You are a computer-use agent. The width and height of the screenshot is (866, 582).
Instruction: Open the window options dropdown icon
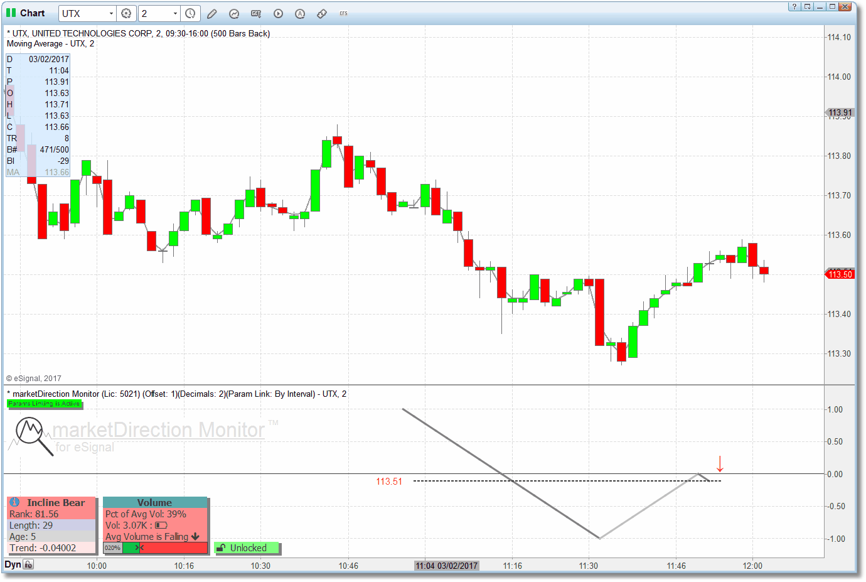808,6
